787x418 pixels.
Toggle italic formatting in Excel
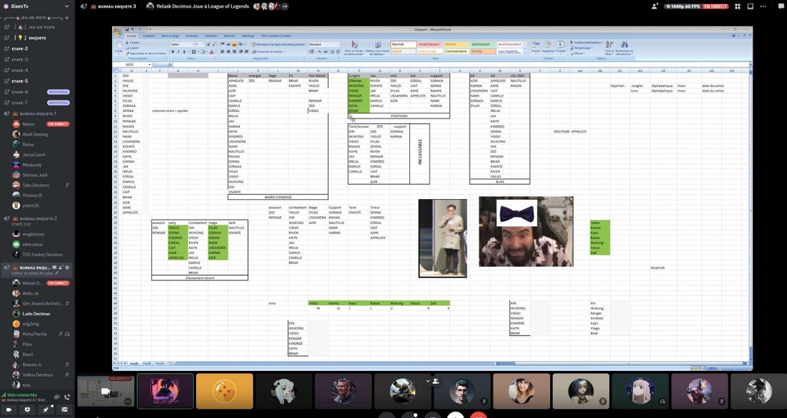pyautogui.click(x=178, y=52)
